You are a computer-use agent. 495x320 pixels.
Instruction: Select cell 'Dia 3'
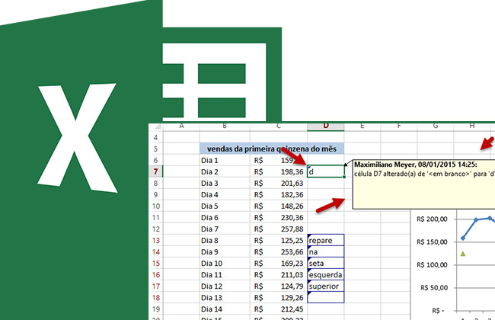pyautogui.click(x=225, y=183)
